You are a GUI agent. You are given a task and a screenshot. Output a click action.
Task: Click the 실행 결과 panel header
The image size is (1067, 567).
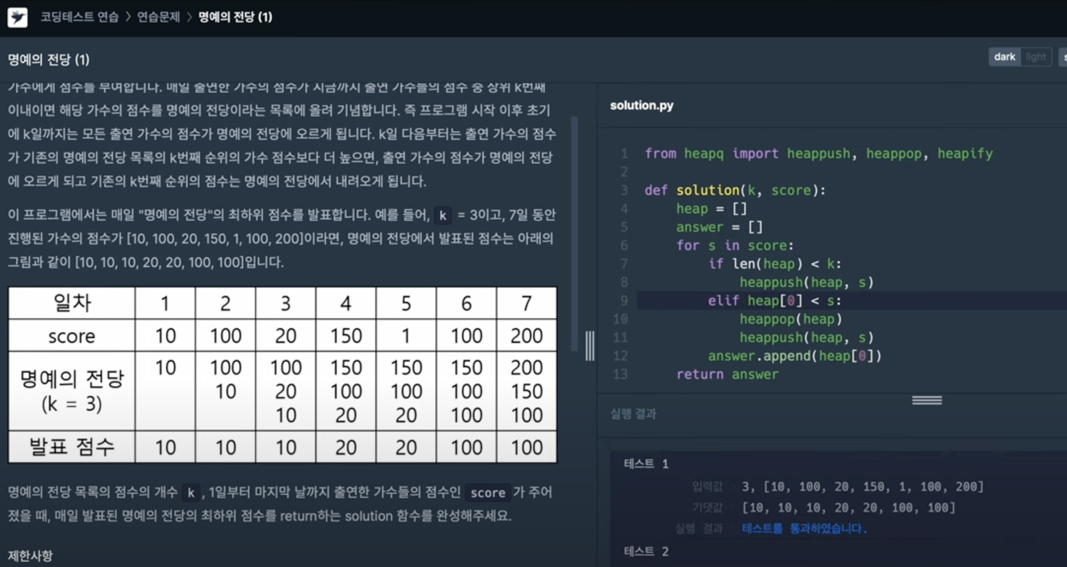click(x=633, y=414)
